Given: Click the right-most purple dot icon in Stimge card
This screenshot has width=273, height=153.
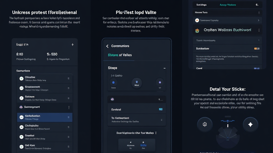Looking at the screenshot, I should point(160,83).
